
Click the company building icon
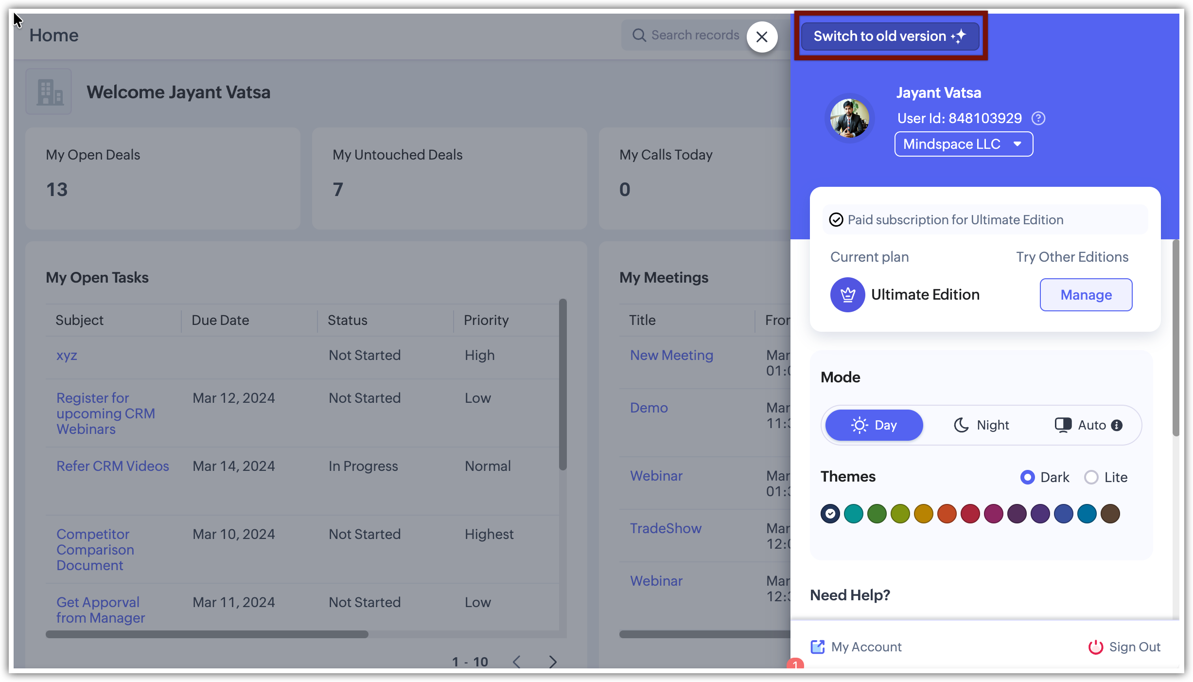(x=49, y=92)
